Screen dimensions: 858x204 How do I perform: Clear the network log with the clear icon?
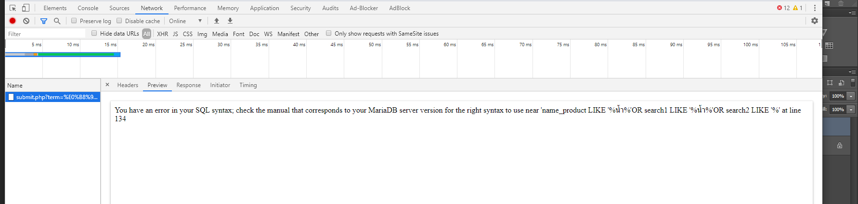pyautogui.click(x=26, y=21)
